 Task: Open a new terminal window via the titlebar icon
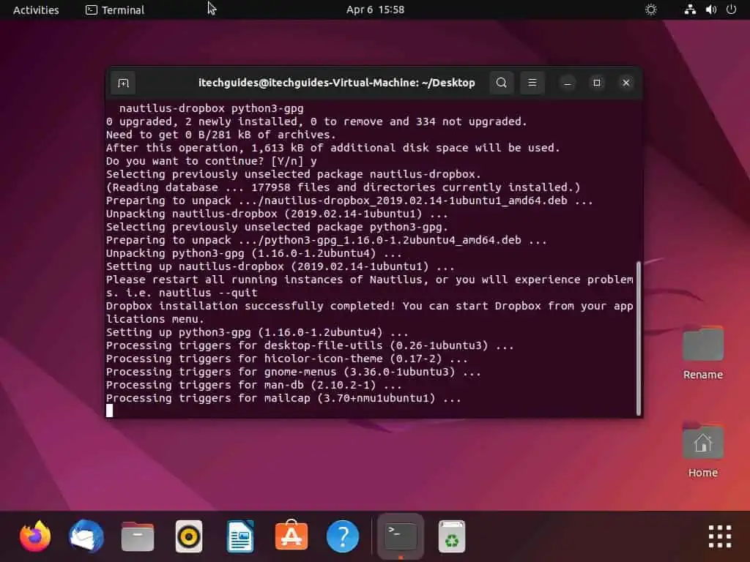pyautogui.click(x=123, y=83)
